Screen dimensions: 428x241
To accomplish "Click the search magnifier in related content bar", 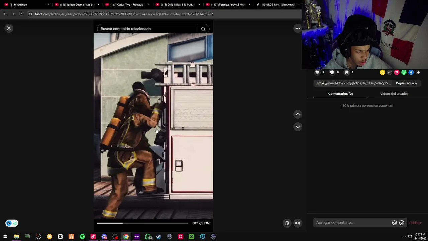I will point(203,29).
